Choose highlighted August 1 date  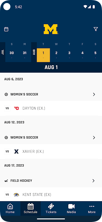43,55
